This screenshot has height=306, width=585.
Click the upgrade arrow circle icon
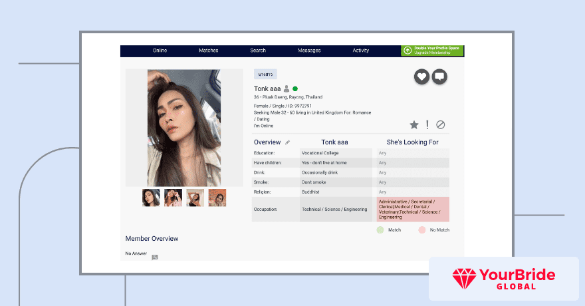[408, 51]
